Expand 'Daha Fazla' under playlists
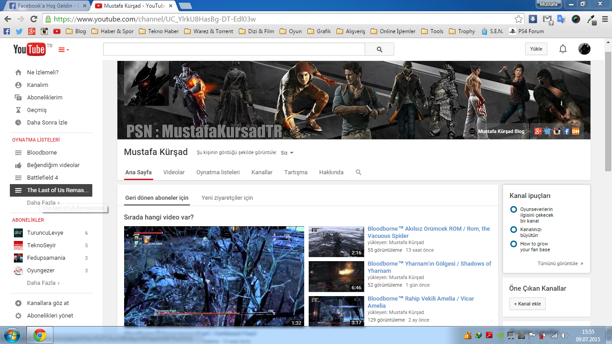This screenshot has height=344, width=612. (43, 203)
